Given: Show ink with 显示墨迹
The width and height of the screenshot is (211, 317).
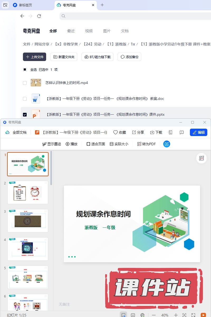Looking at the screenshot, I should point(52,144).
